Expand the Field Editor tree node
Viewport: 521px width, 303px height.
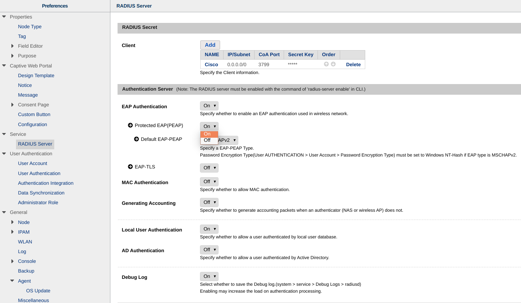coord(12,46)
